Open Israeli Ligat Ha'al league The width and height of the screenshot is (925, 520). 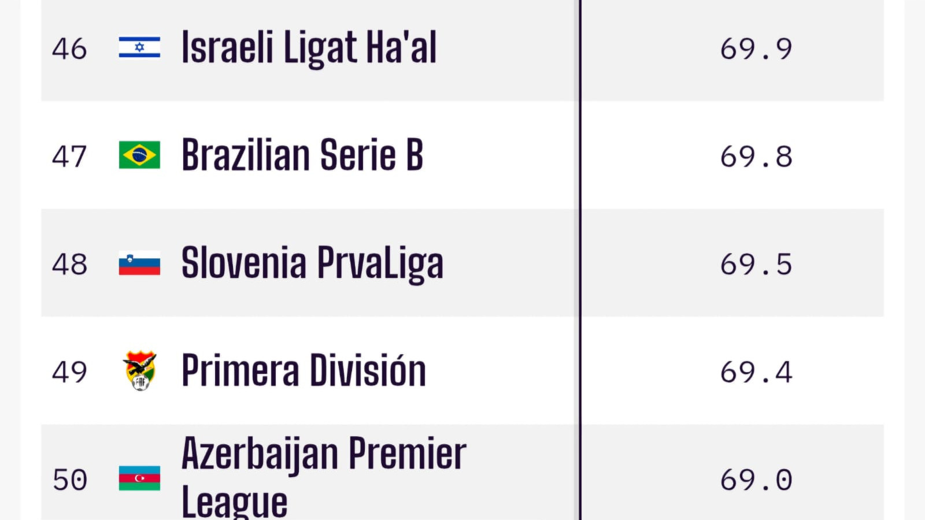pyautogui.click(x=309, y=47)
